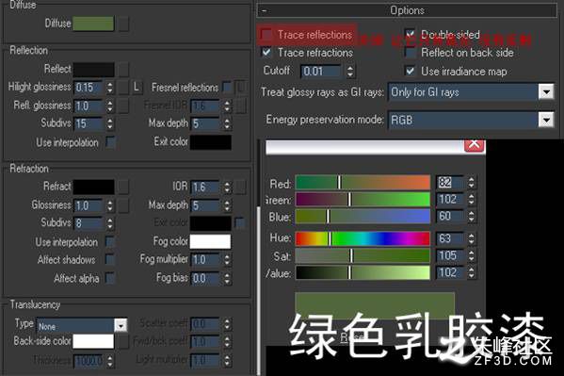Open the Reflect color swatch
Viewport: 564px width, 376px height.
coord(94,70)
